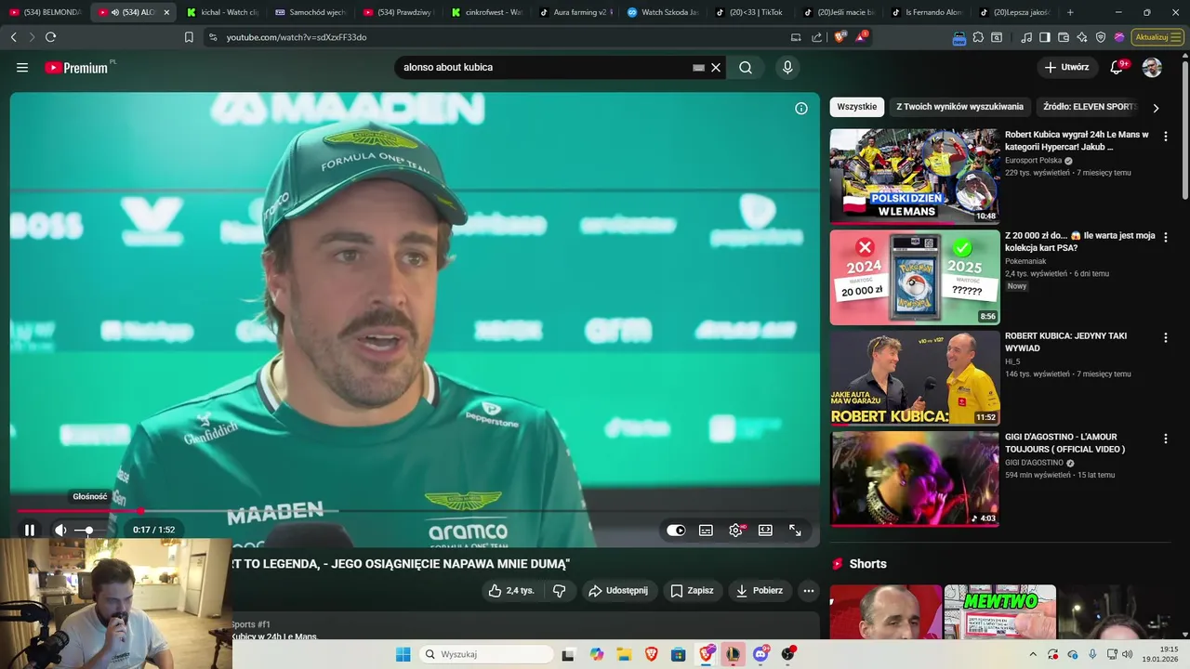Image resolution: width=1190 pixels, height=669 pixels.
Task: Open the on-screen keyboard icon in search
Action: 699,68
